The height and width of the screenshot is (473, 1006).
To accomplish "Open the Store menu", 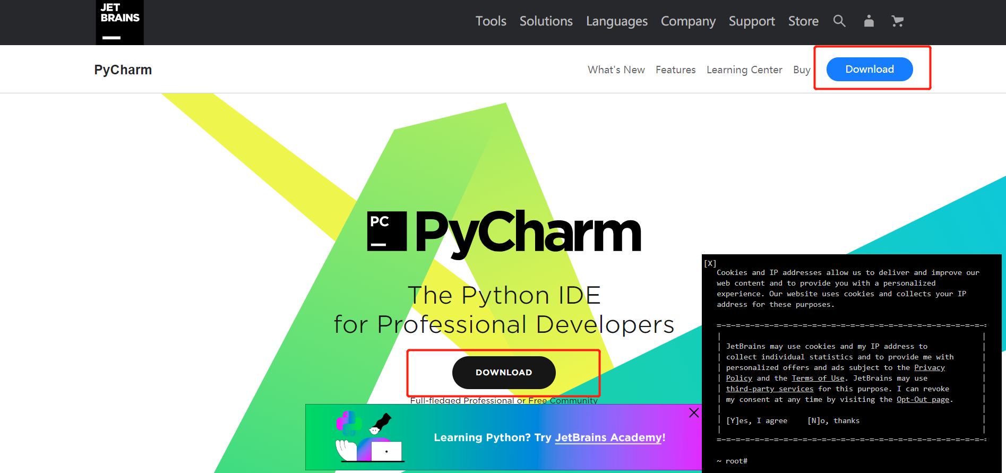I will tap(803, 21).
